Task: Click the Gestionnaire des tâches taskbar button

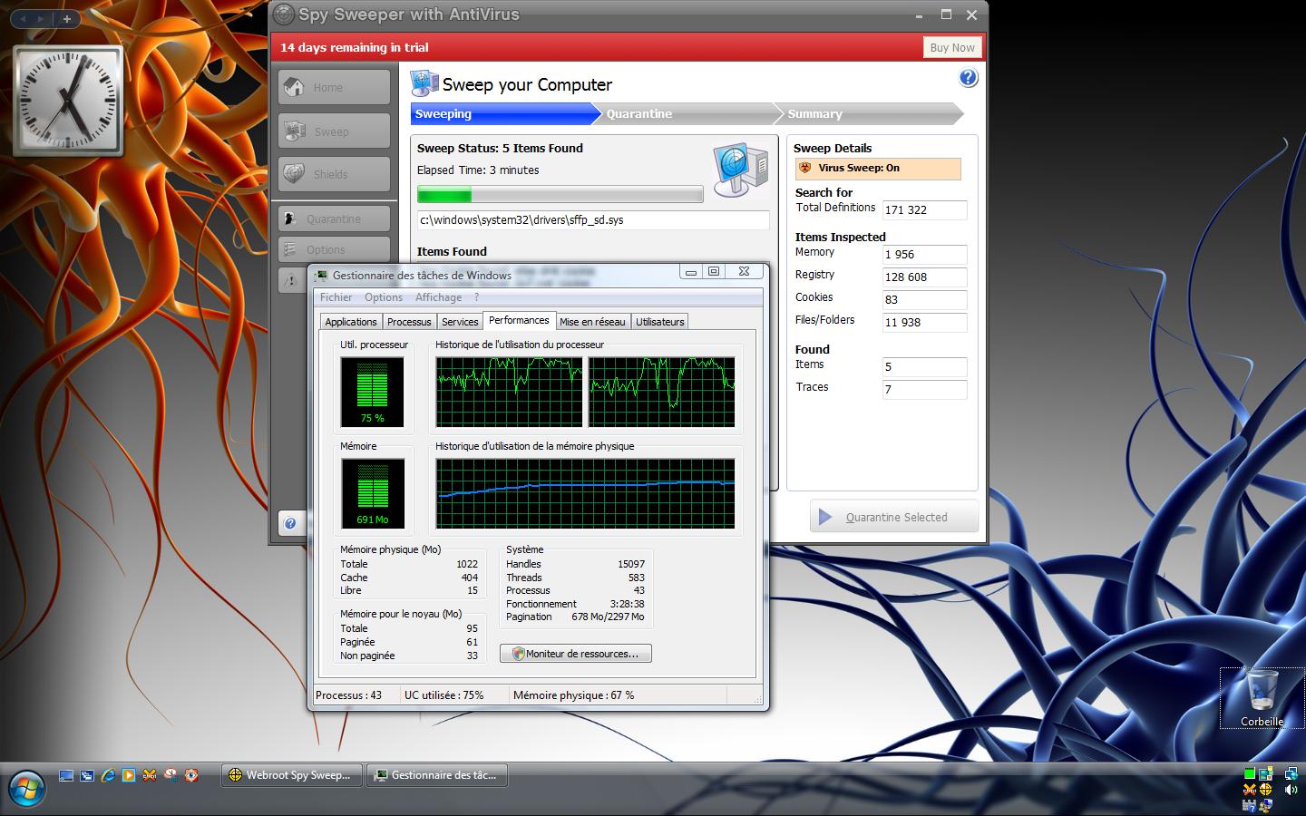Action: pos(436,775)
